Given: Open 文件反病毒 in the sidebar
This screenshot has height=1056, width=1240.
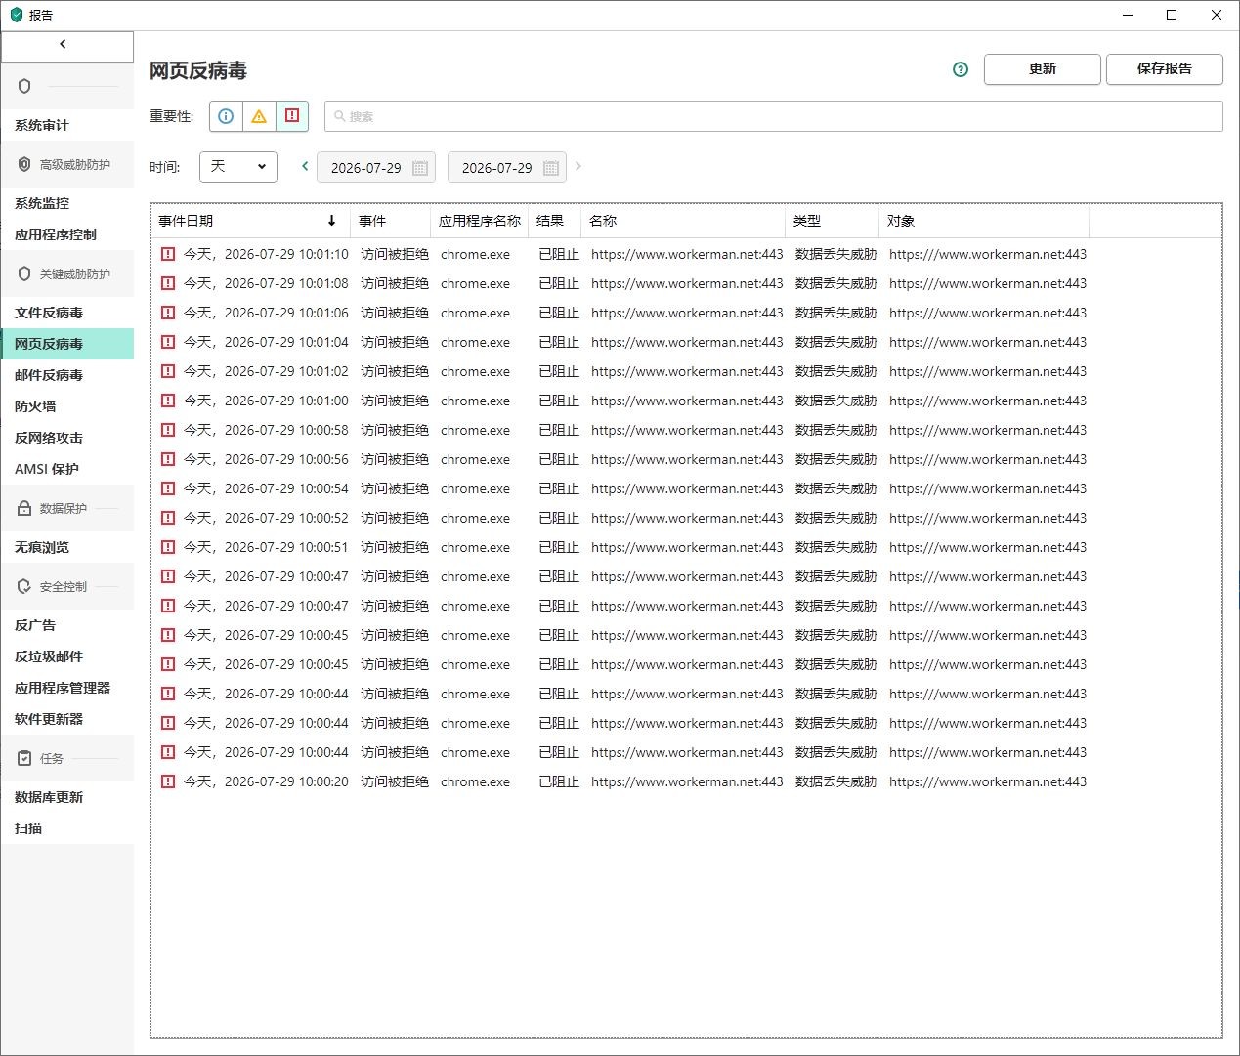Looking at the screenshot, I should click(67, 313).
